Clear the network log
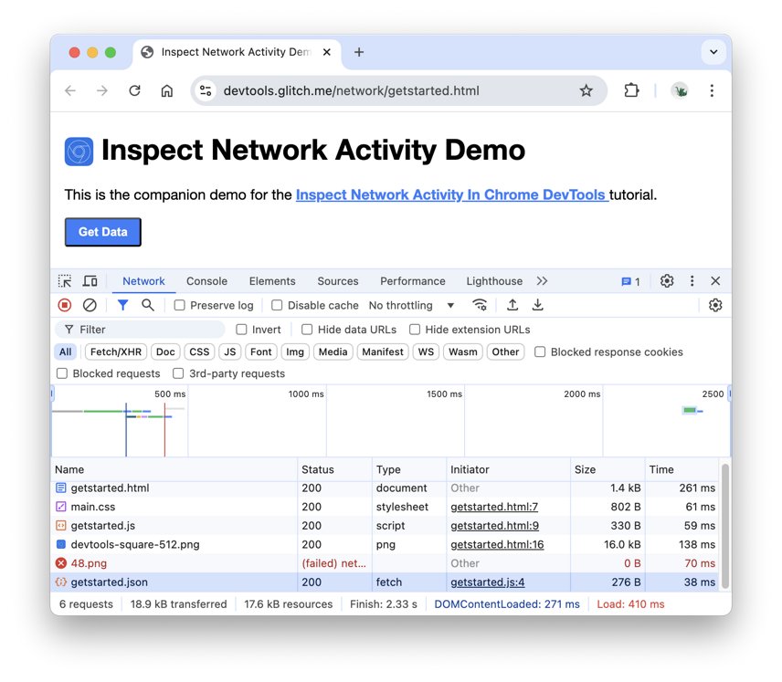This screenshot has height=682, width=782. (x=90, y=305)
